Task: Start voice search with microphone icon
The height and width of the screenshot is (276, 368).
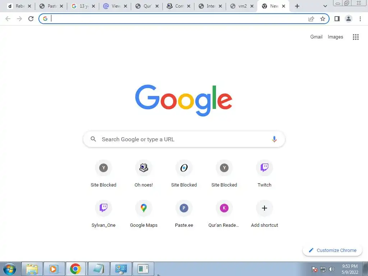Action: tap(274, 139)
